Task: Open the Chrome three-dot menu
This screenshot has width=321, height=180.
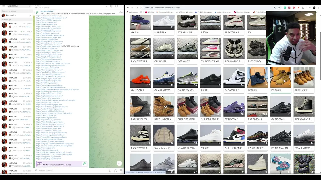Action: [319, 8]
